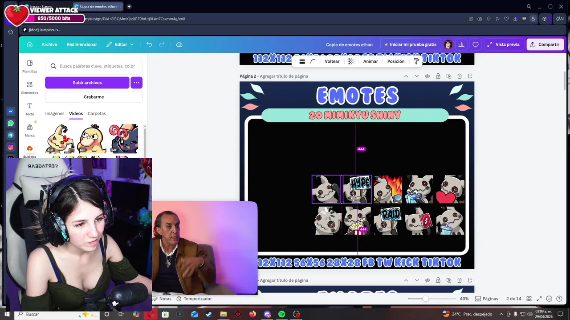Viewport: 570px width, 320px height.
Task: Open Animar animation panel
Action: (x=370, y=61)
